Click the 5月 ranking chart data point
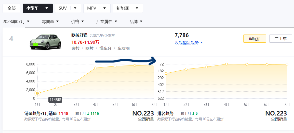294x133 pixels. [247, 64]
